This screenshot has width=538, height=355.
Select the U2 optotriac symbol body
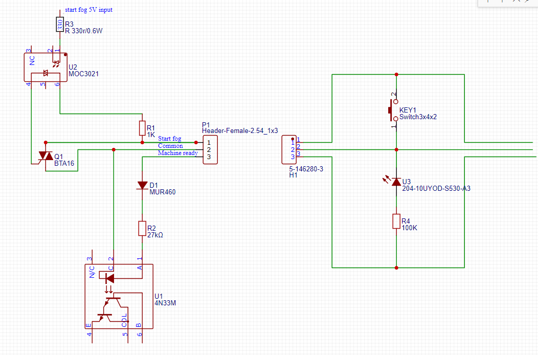[46, 67]
